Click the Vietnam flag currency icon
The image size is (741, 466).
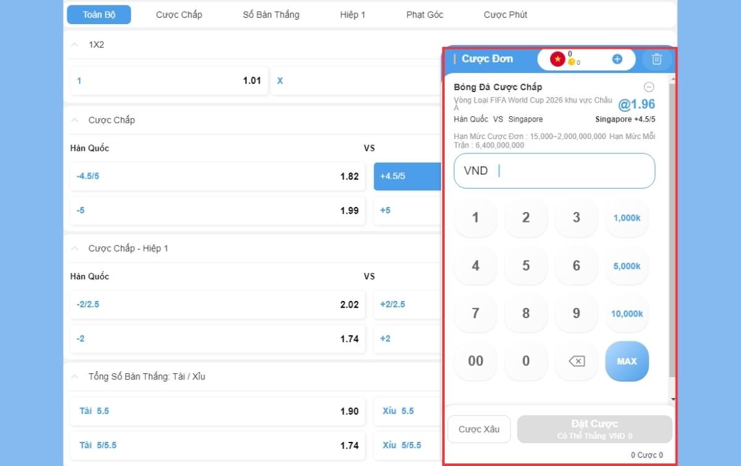tap(558, 59)
